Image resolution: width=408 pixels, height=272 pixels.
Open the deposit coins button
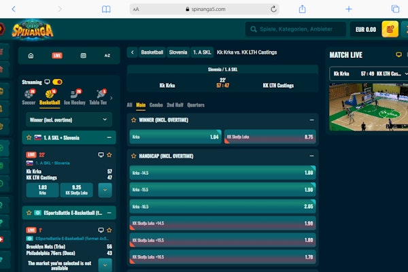(390, 29)
